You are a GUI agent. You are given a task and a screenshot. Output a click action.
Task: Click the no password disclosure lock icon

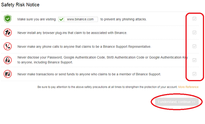point(8,60)
